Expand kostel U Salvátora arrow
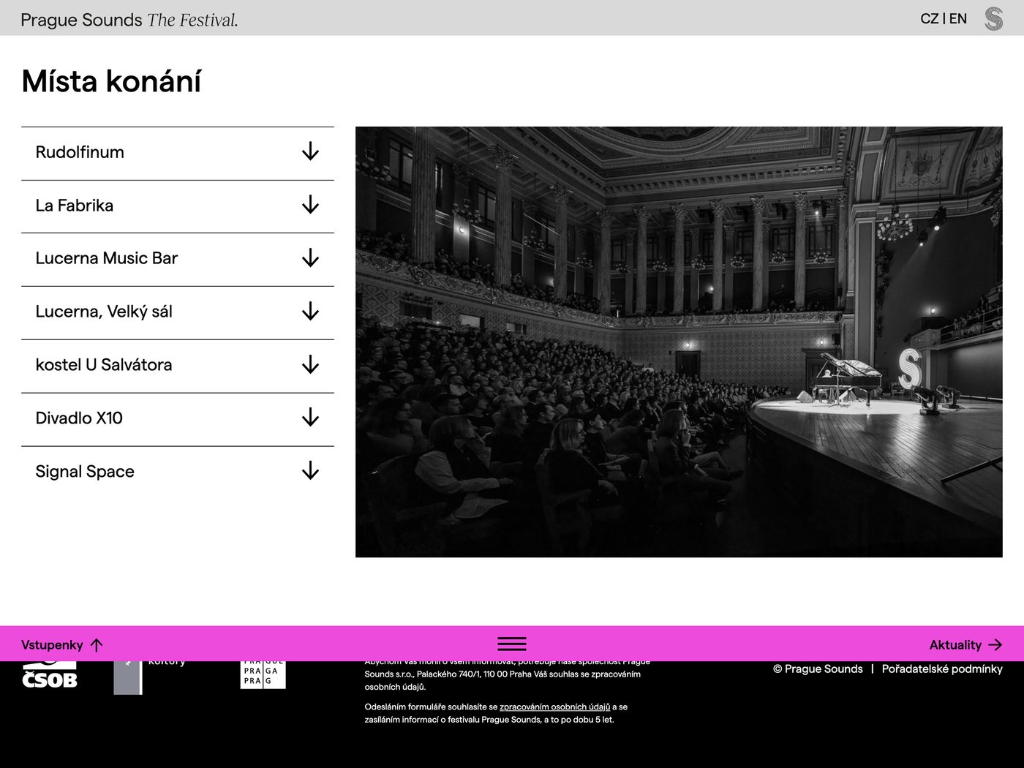The width and height of the screenshot is (1024, 768). point(310,365)
